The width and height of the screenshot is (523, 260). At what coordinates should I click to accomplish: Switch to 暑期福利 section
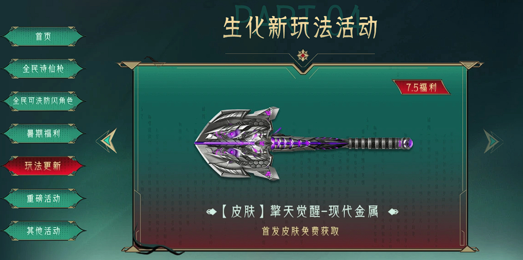[x=43, y=134]
